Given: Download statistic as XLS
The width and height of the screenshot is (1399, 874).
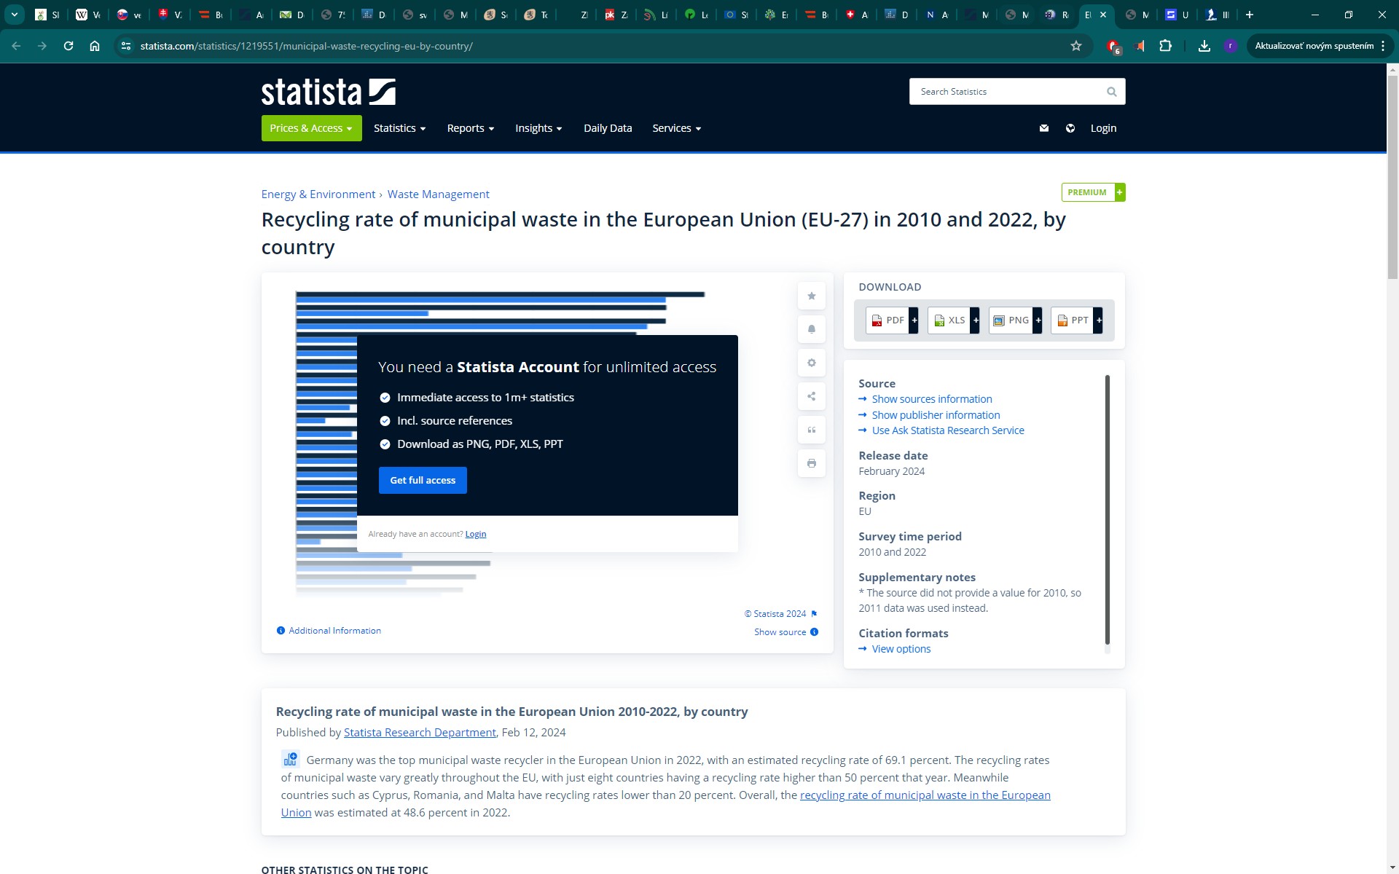Looking at the screenshot, I should 954,320.
